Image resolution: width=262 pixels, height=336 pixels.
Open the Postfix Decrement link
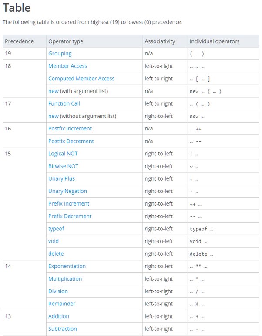tap(71, 141)
